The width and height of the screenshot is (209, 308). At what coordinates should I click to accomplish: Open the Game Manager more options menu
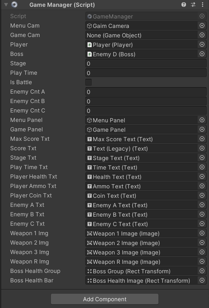[203, 5]
